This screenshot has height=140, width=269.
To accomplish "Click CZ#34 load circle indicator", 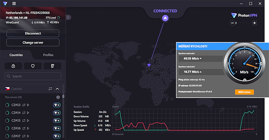I will (7, 113).
